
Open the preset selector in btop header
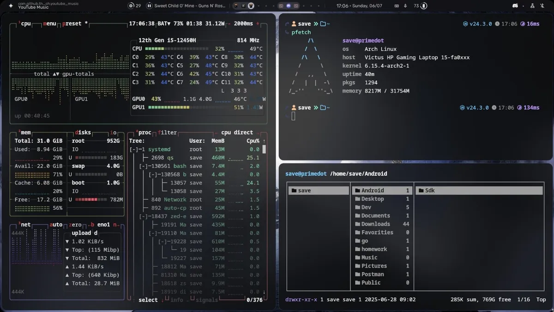click(x=72, y=23)
